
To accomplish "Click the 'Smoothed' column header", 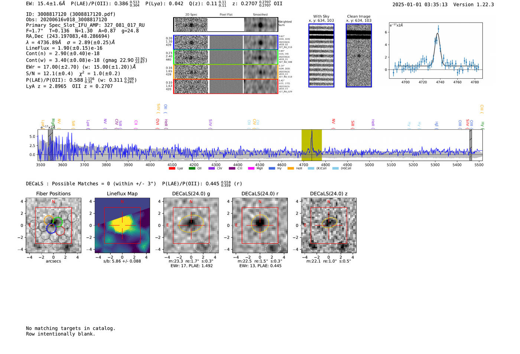I will pyautogui.click(x=260, y=15).
